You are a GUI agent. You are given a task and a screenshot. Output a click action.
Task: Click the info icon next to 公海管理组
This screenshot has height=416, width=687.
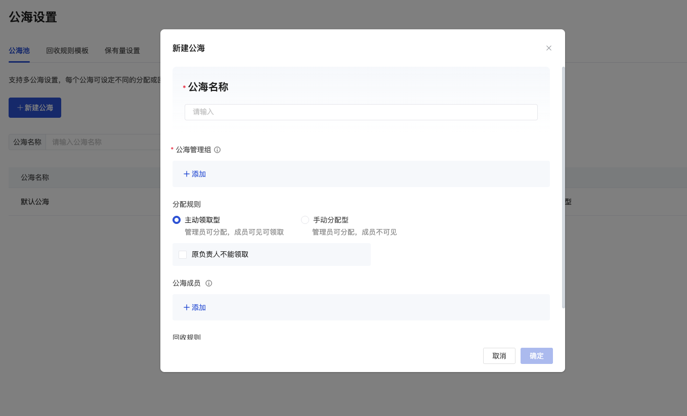click(218, 150)
